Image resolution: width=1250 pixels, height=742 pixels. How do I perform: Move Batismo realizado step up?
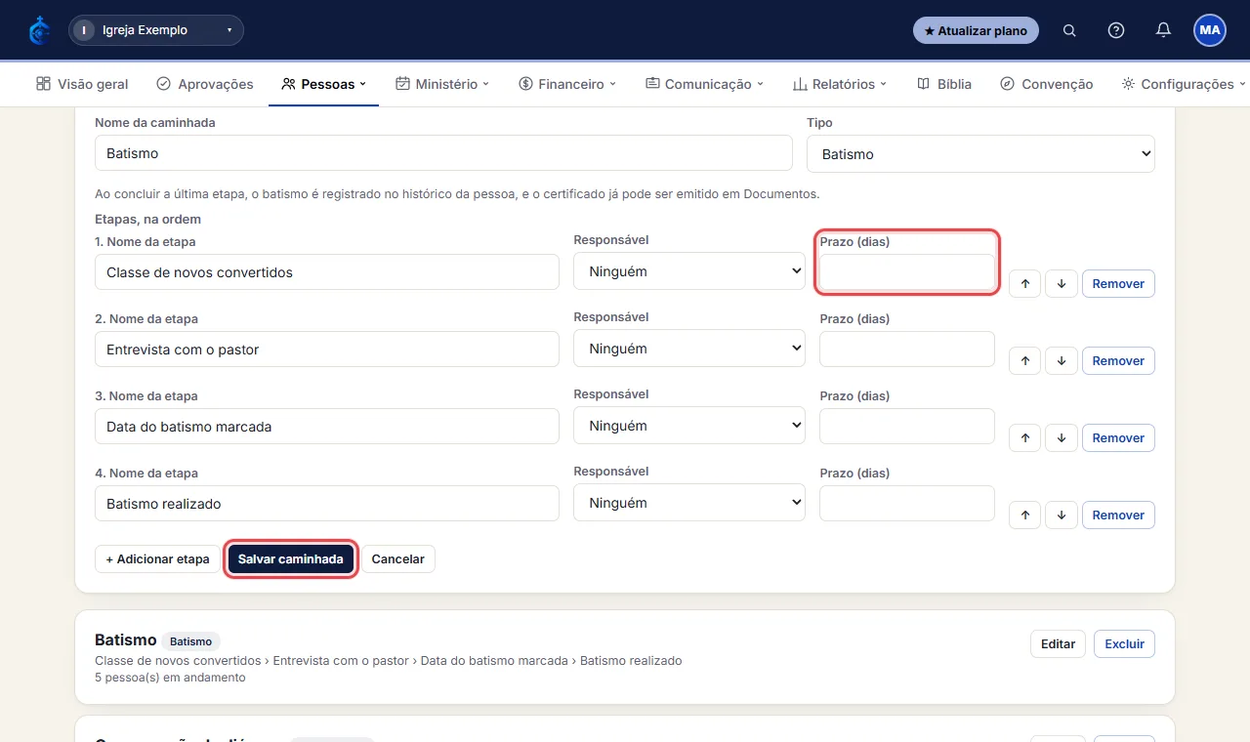(x=1024, y=515)
